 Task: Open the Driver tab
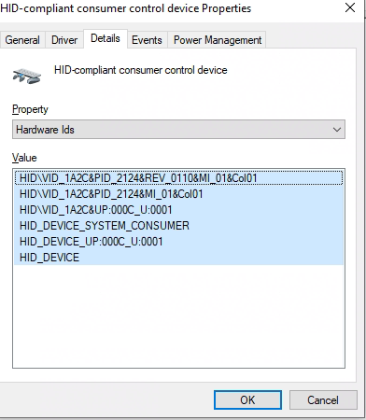(64, 40)
